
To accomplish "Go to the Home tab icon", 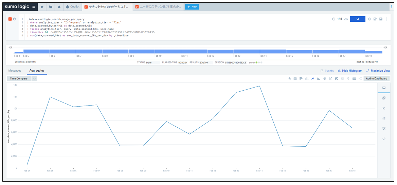I will pyautogui.click(x=42, y=7).
